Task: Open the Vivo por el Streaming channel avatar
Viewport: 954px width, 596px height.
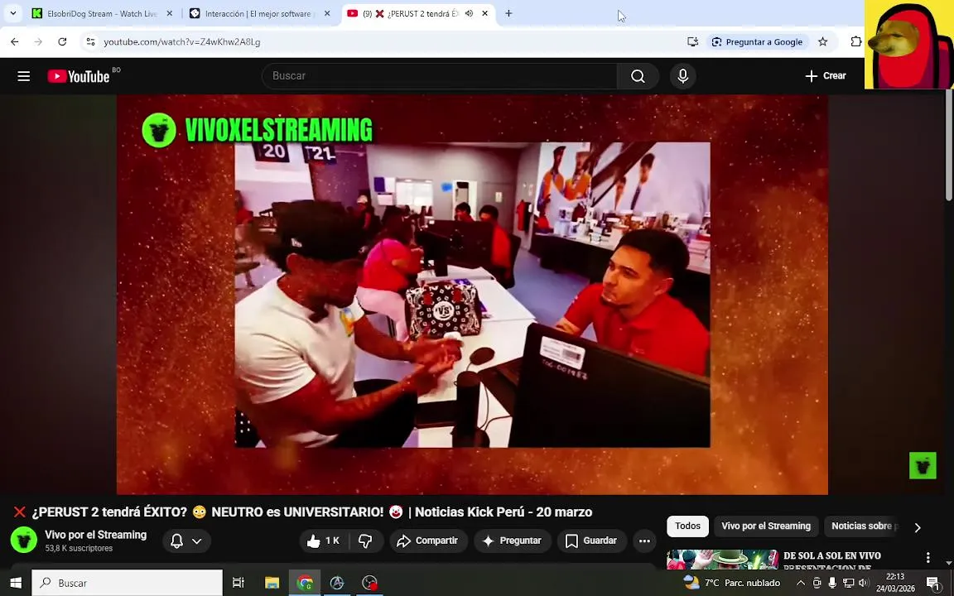Action: coord(24,540)
